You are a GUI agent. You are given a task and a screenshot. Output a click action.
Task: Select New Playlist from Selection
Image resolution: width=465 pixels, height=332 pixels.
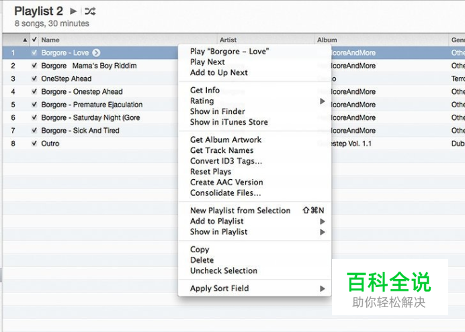click(x=255, y=211)
